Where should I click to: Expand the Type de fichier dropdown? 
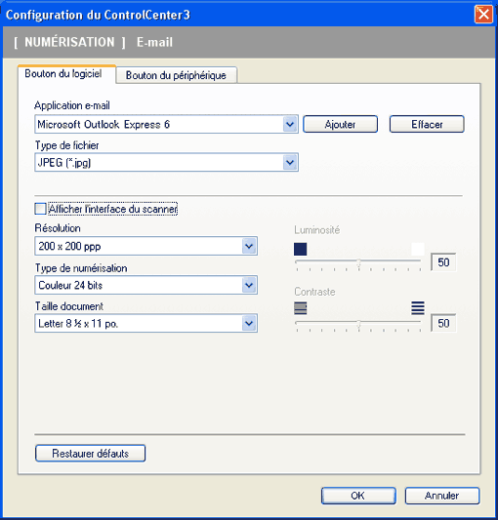coord(290,163)
